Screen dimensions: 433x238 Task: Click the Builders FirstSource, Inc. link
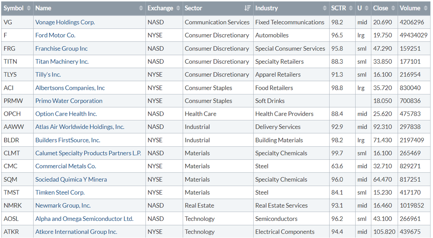(68, 140)
